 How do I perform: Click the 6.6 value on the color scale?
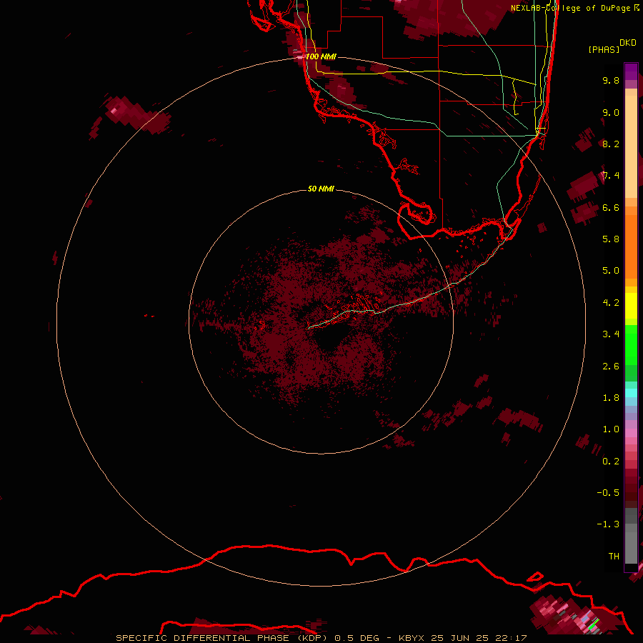(x=611, y=207)
